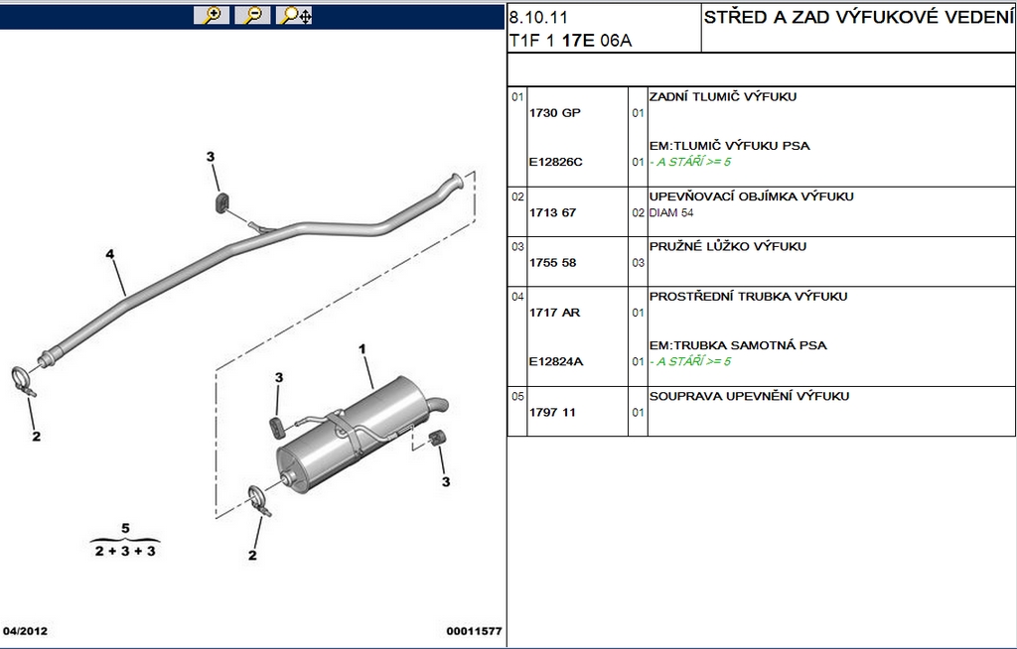The height and width of the screenshot is (649, 1017).
Task: Click the PROSTŘEDNÍ TRUBKA VÝFUKU description
Action: tap(748, 297)
